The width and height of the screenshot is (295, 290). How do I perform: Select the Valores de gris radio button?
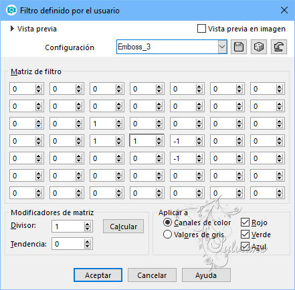[167, 235]
